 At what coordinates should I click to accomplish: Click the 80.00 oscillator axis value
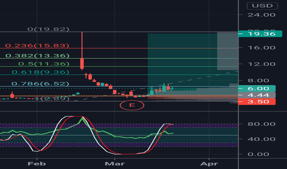pyautogui.click(x=261, y=124)
